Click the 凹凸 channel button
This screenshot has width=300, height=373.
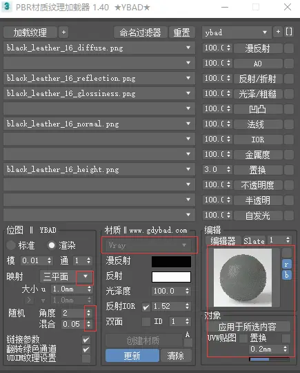[258, 109]
